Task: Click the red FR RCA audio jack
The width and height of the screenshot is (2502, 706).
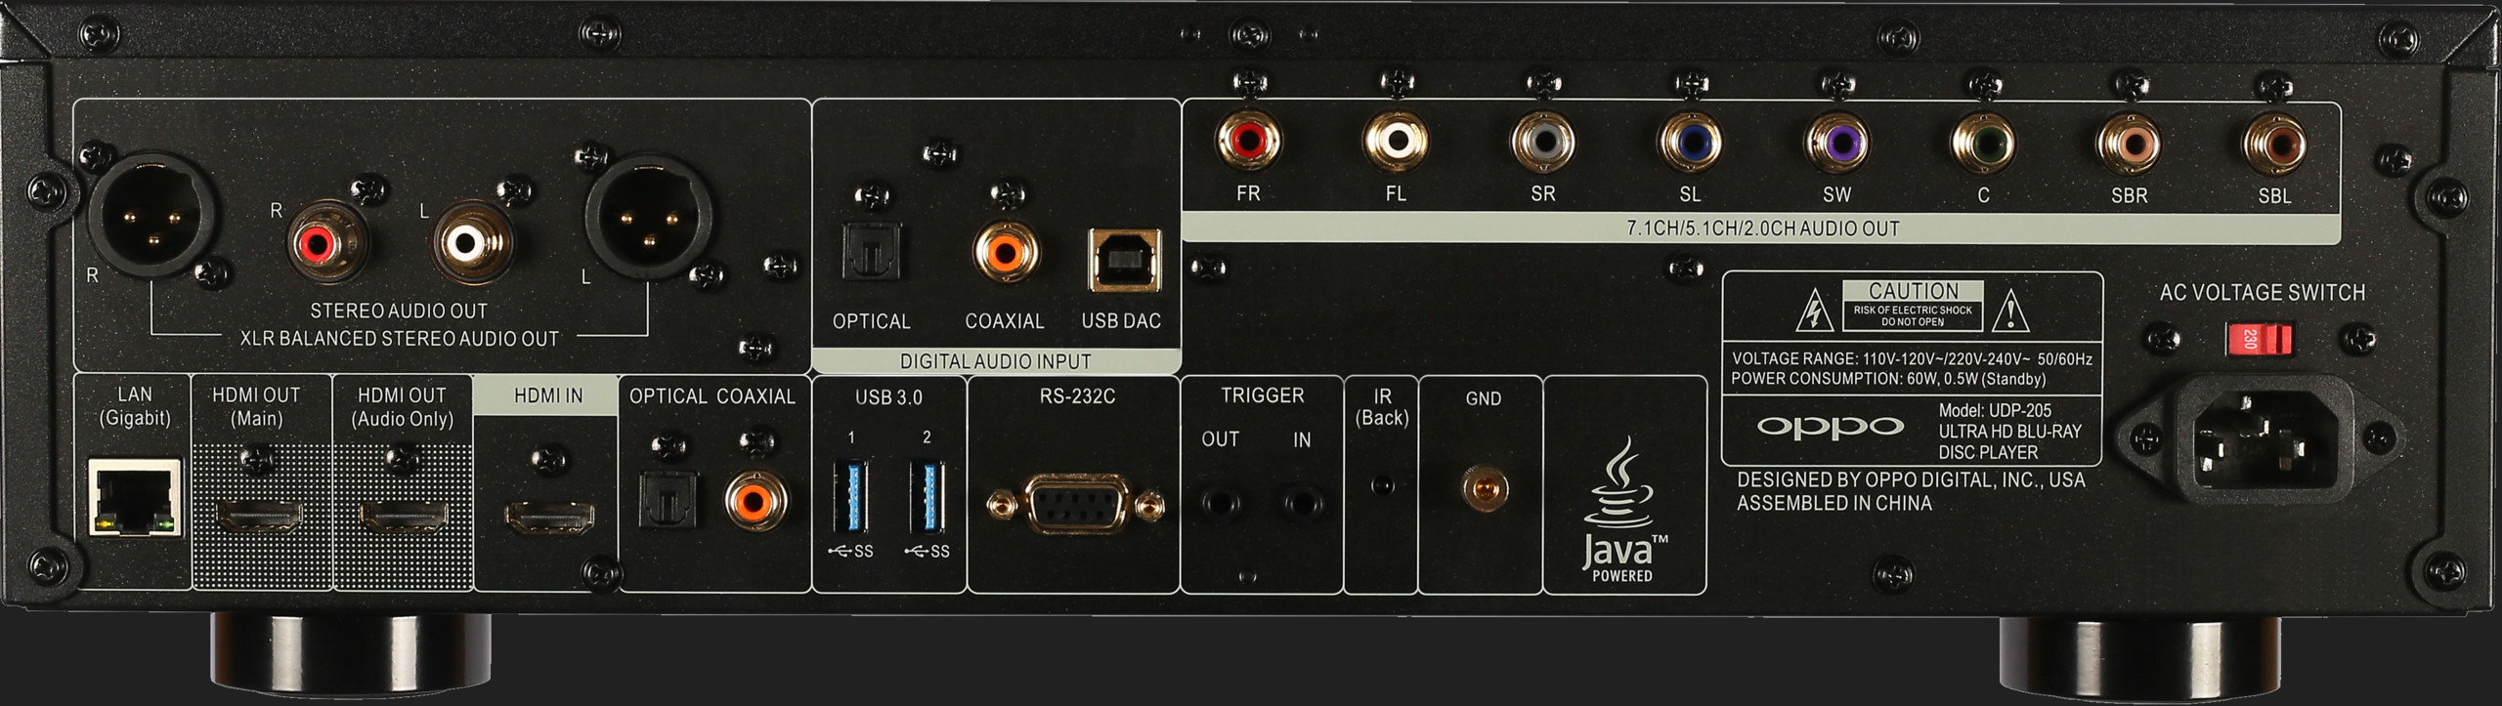Action: [1248, 142]
